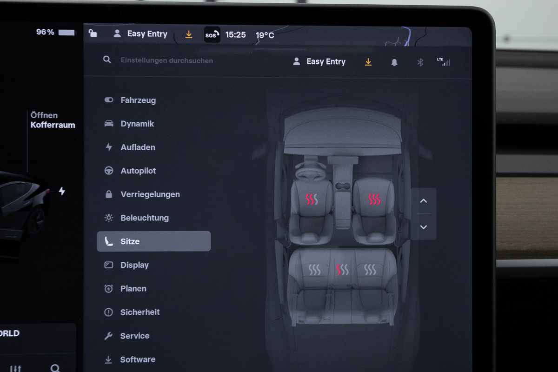
Task: Click the 96% battery indicator
Action: pos(55,32)
